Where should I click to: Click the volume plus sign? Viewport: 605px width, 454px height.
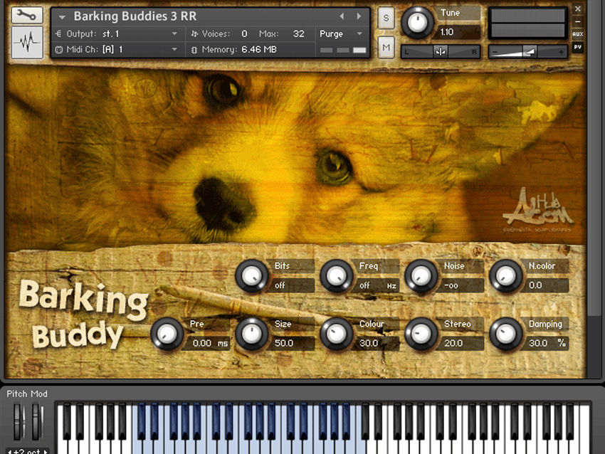pos(561,52)
